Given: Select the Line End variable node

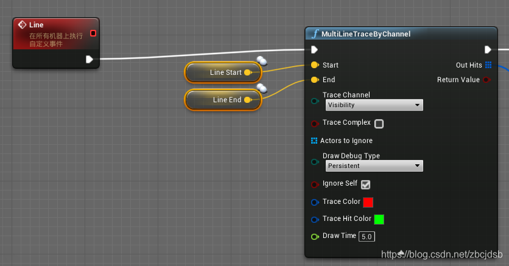Looking at the screenshot, I should click(x=223, y=100).
